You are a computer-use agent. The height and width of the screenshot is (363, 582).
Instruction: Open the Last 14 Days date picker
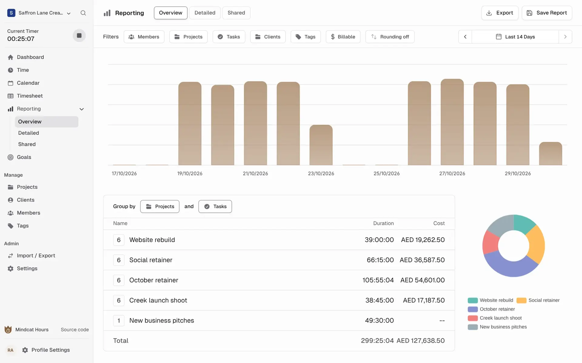coord(515,37)
